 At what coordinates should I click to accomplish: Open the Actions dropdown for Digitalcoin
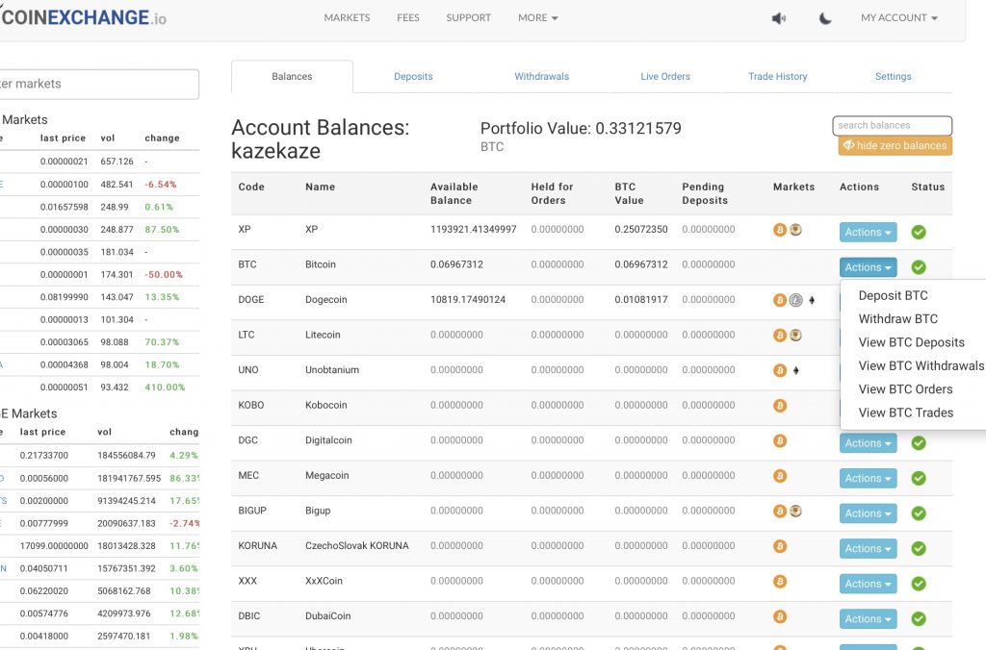pos(868,443)
